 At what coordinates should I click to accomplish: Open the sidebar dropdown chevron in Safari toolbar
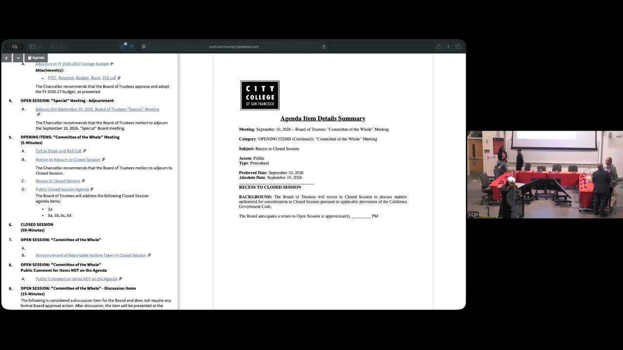(40, 47)
